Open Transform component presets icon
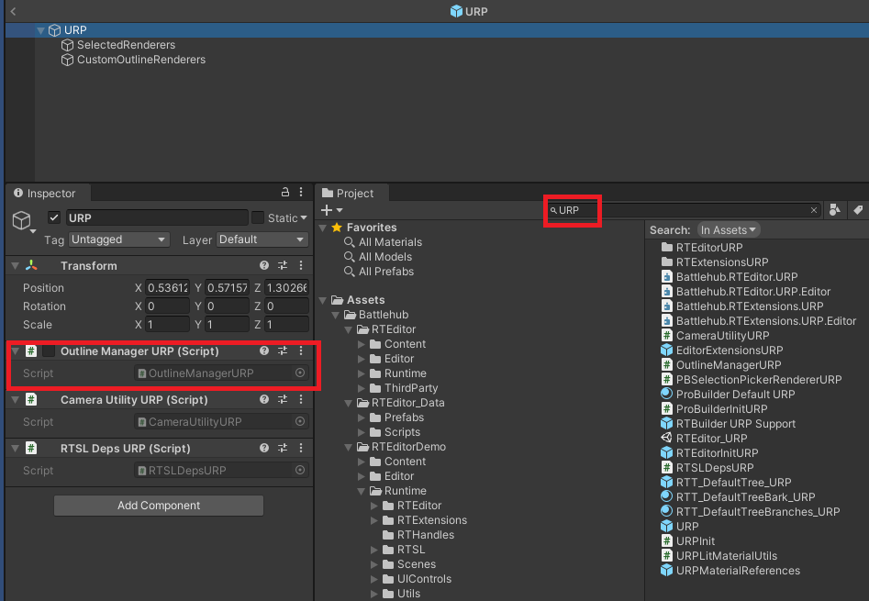 point(283,265)
